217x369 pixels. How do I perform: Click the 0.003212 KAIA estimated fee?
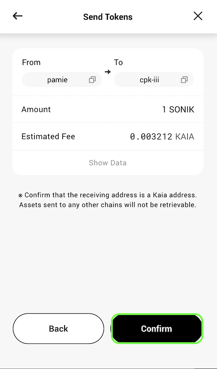(162, 137)
